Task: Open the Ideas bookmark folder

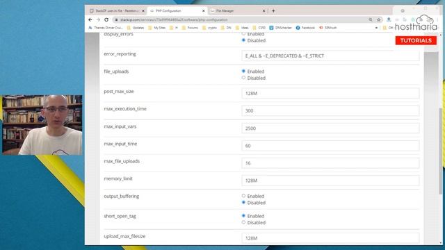Action: click(x=242, y=28)
